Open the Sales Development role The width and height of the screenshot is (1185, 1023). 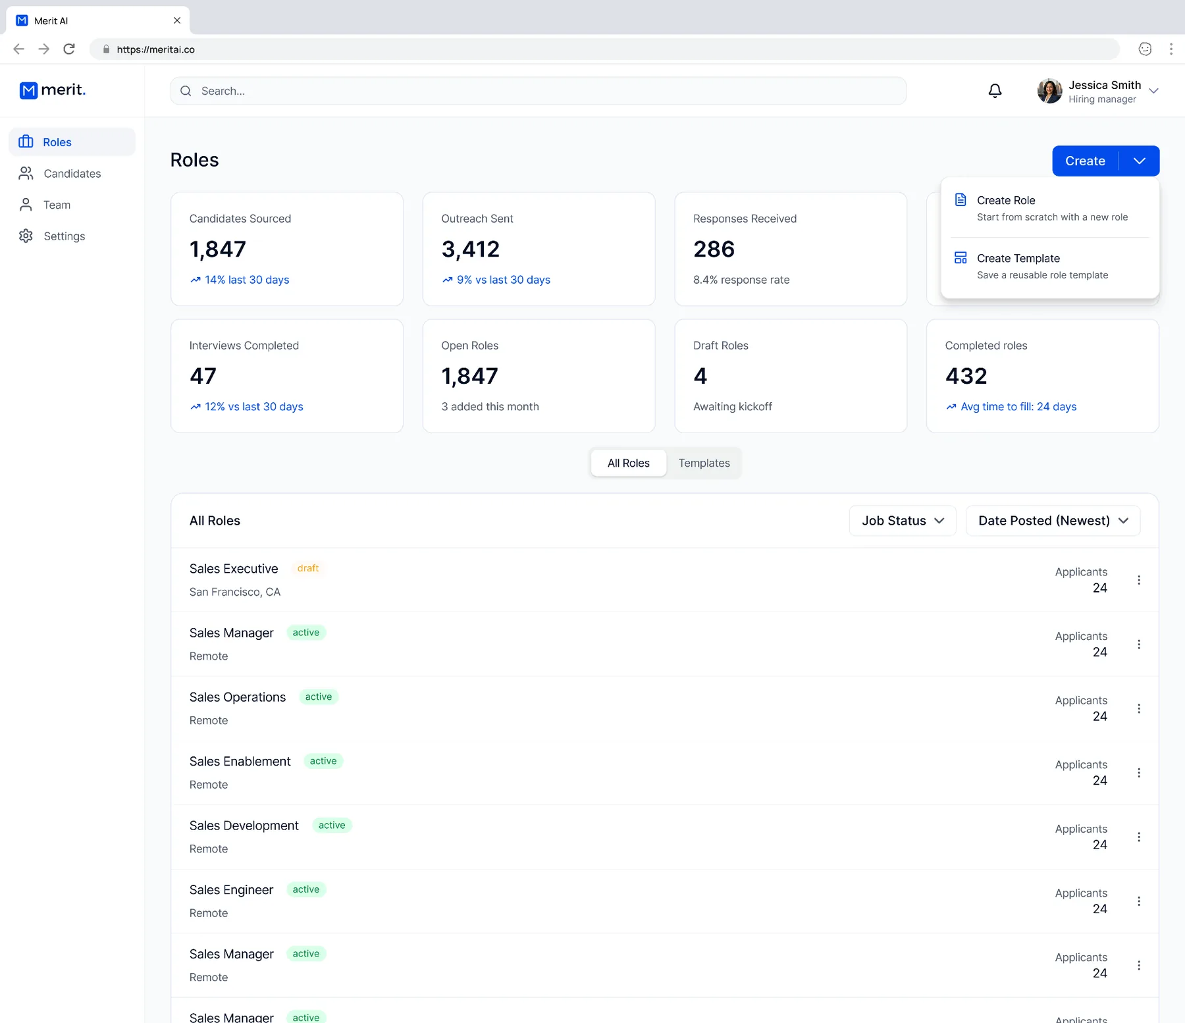pos(244,826)
